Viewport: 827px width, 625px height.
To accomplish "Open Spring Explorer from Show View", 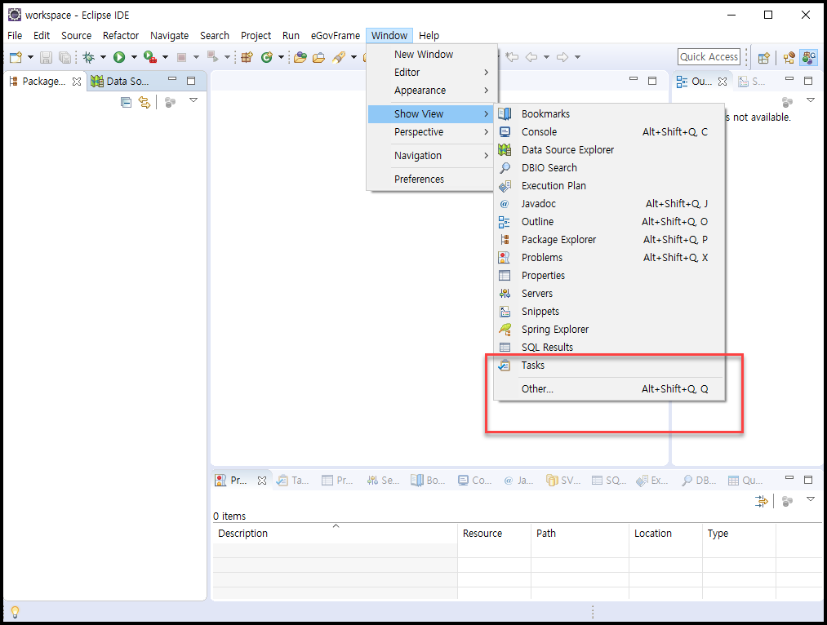I will click(609, 330).
